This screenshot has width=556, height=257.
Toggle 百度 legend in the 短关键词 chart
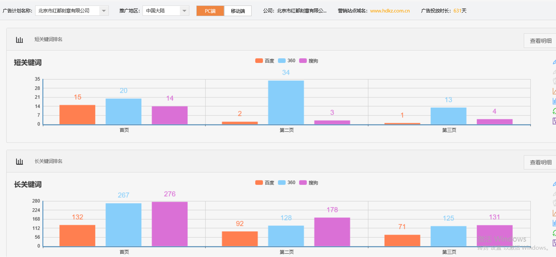pos(265,61)
